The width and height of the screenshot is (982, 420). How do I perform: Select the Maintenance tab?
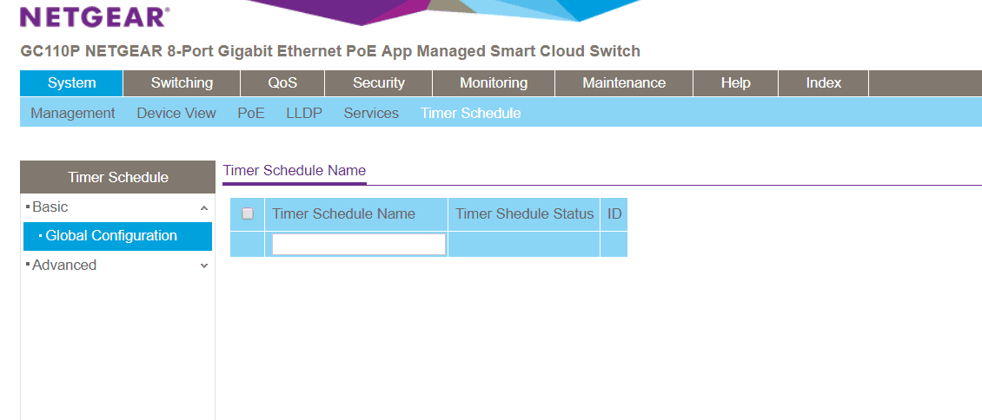click(623, 83)
